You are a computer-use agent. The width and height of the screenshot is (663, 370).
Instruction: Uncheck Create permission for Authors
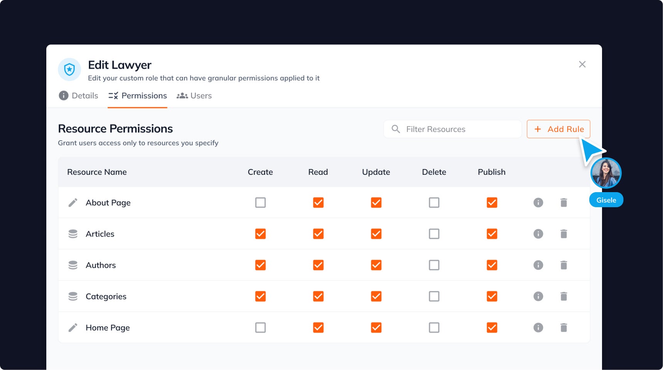pyautogui.click(x=260, y=265)
